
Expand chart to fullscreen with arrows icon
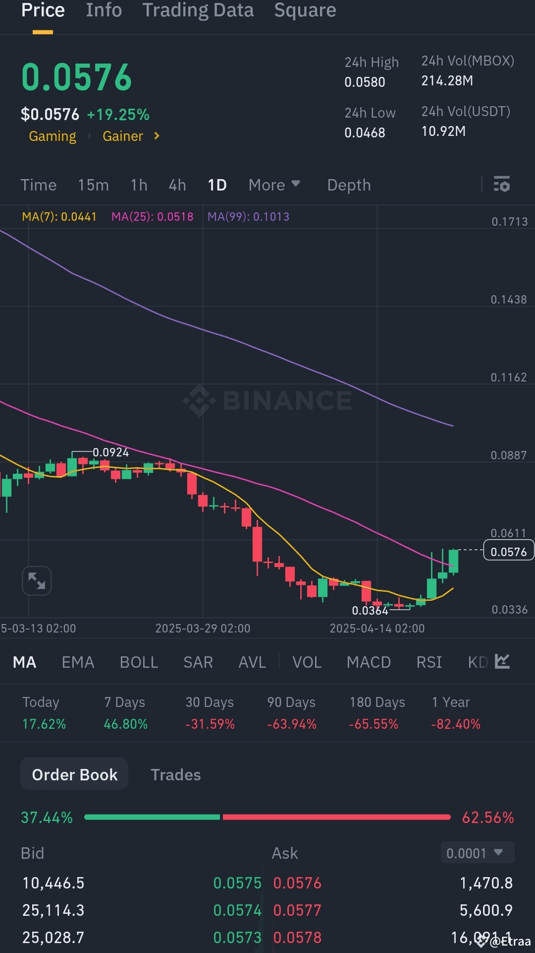(x=37, y=580)
